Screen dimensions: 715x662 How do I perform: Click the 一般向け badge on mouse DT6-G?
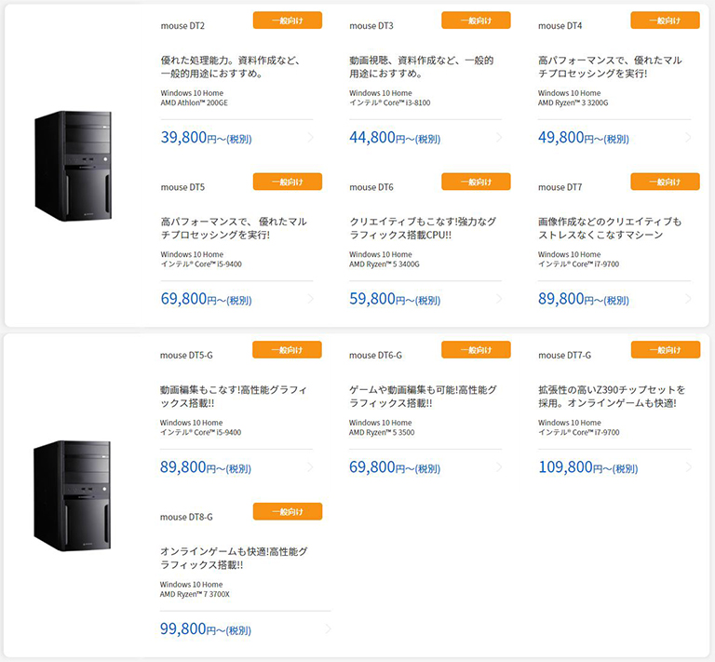[x=476, y=350]
